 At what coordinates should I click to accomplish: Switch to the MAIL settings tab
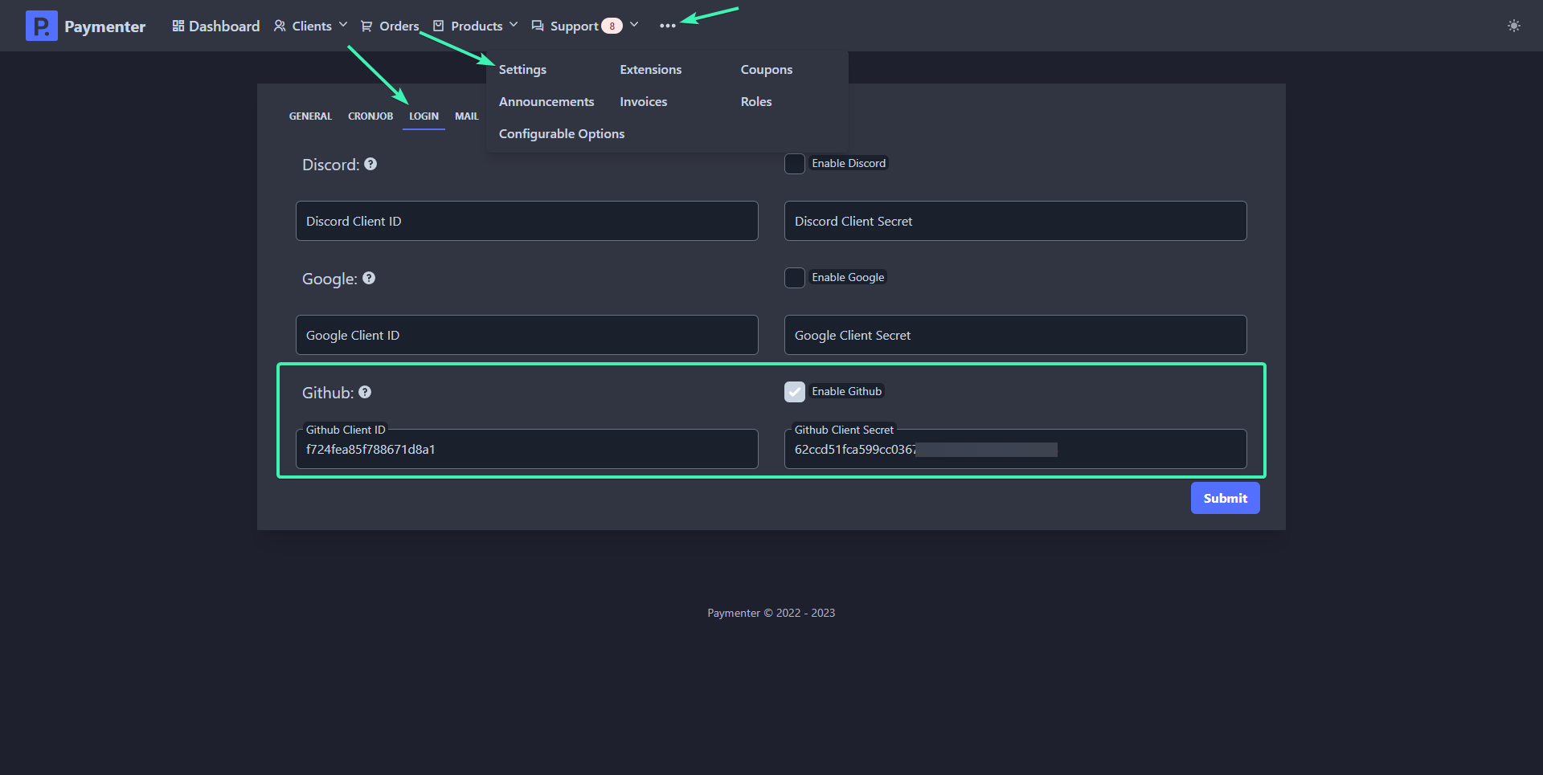coord(467,116)
